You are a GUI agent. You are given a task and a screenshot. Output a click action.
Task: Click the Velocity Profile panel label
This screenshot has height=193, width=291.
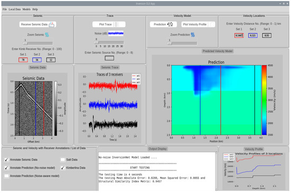[253, 149]
